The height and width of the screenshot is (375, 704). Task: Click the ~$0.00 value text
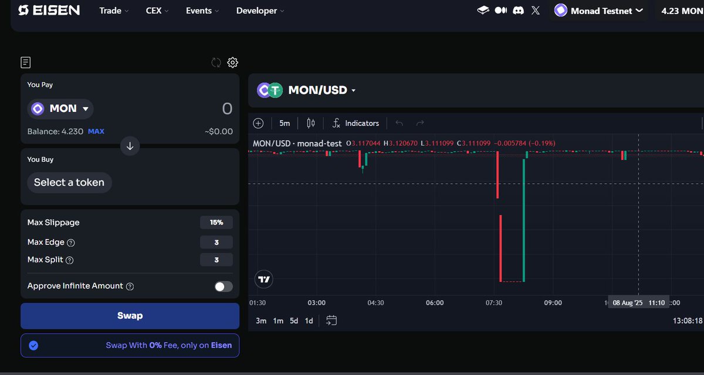[x=219, y=131]
